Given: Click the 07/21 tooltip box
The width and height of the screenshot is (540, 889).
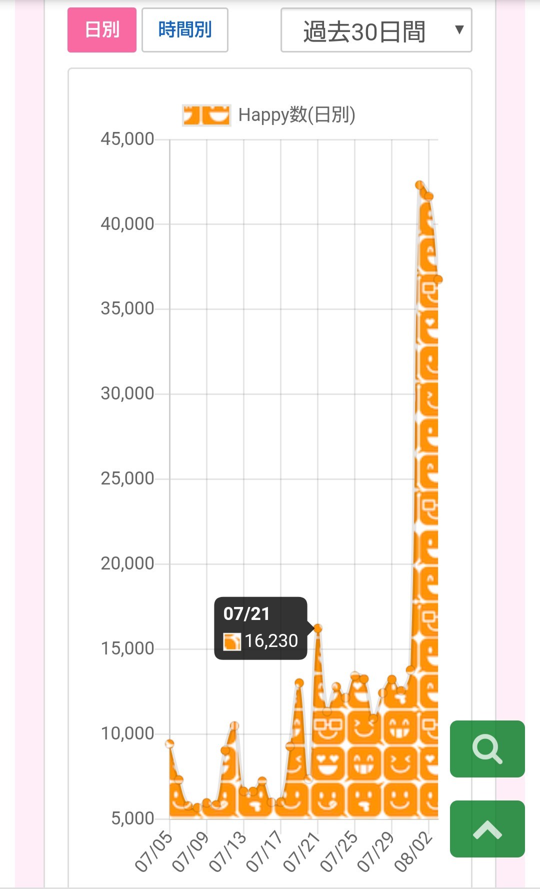Looking at the screenshot, I should pos(260,628).
